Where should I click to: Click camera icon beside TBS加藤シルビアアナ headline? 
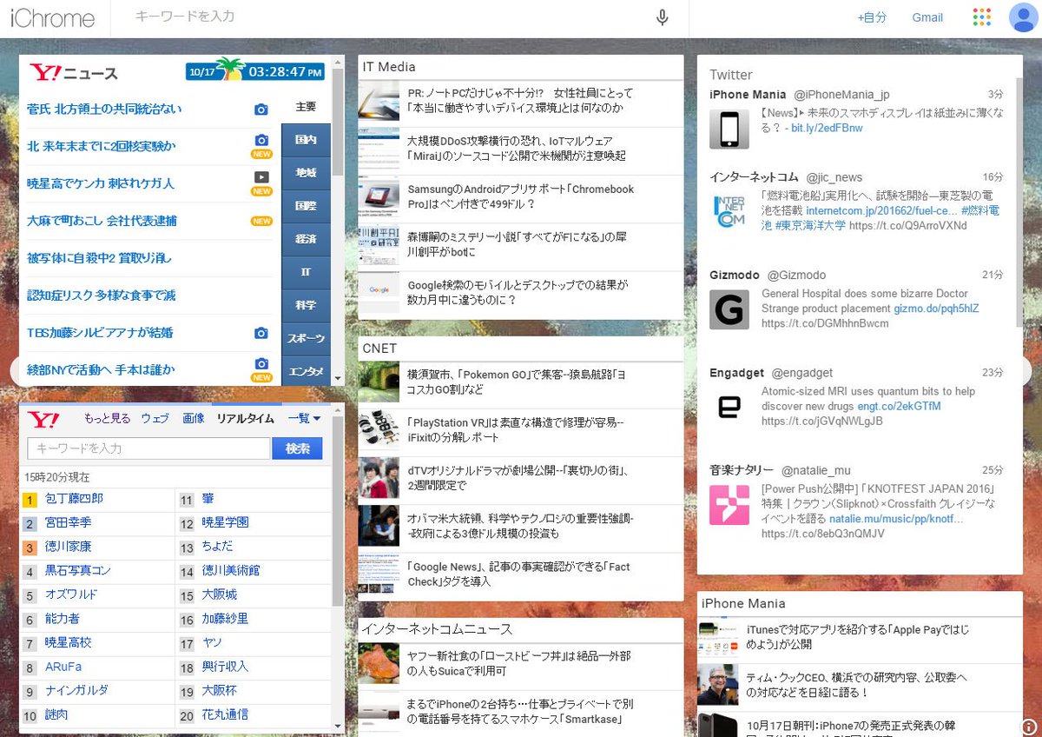coord(261,333)
